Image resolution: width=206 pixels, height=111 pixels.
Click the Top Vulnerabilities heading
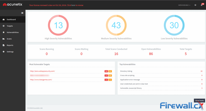(x=127, y=64)
